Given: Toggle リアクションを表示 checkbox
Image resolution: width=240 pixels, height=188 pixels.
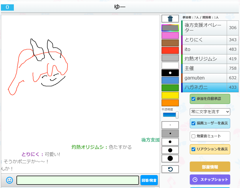Looking at the screenshot, I should 194,149.
